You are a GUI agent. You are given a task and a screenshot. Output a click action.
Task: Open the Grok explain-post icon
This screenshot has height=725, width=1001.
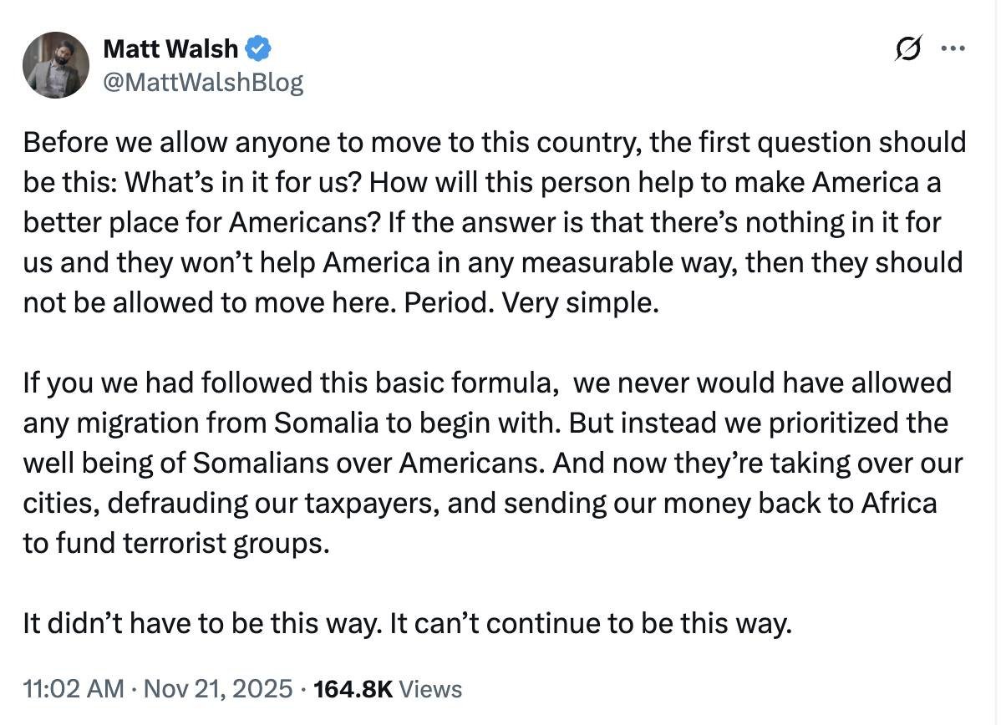point(909,48)
